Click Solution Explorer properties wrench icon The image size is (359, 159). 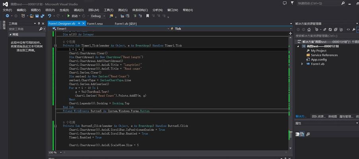click(354, 29)
